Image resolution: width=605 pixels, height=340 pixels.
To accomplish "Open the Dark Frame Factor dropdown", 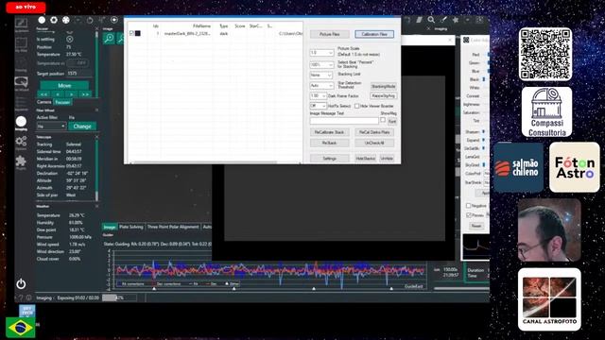I will [318, 95].
